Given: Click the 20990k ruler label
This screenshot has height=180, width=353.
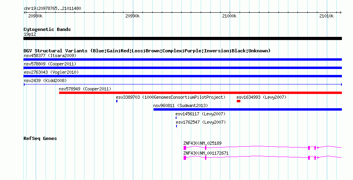Looking at the screenshot, I should (132, 16).
